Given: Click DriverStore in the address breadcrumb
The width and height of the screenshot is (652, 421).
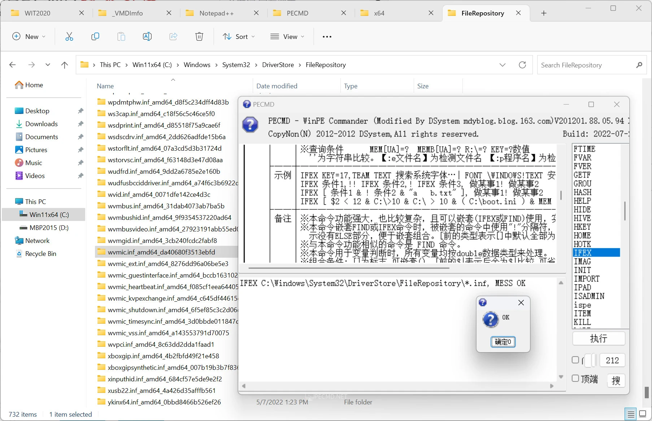Looking at the screenshot, I should click(278, 65).
